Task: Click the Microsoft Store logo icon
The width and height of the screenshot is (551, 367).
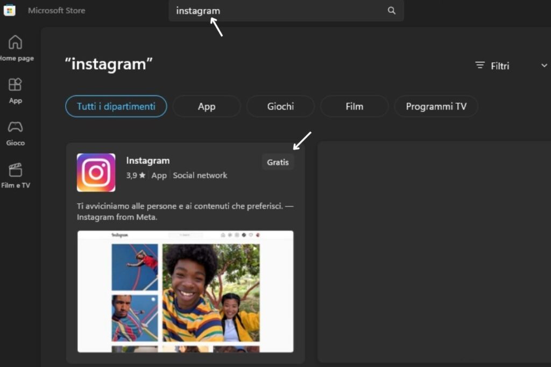Action: click(x=10, y=10)
